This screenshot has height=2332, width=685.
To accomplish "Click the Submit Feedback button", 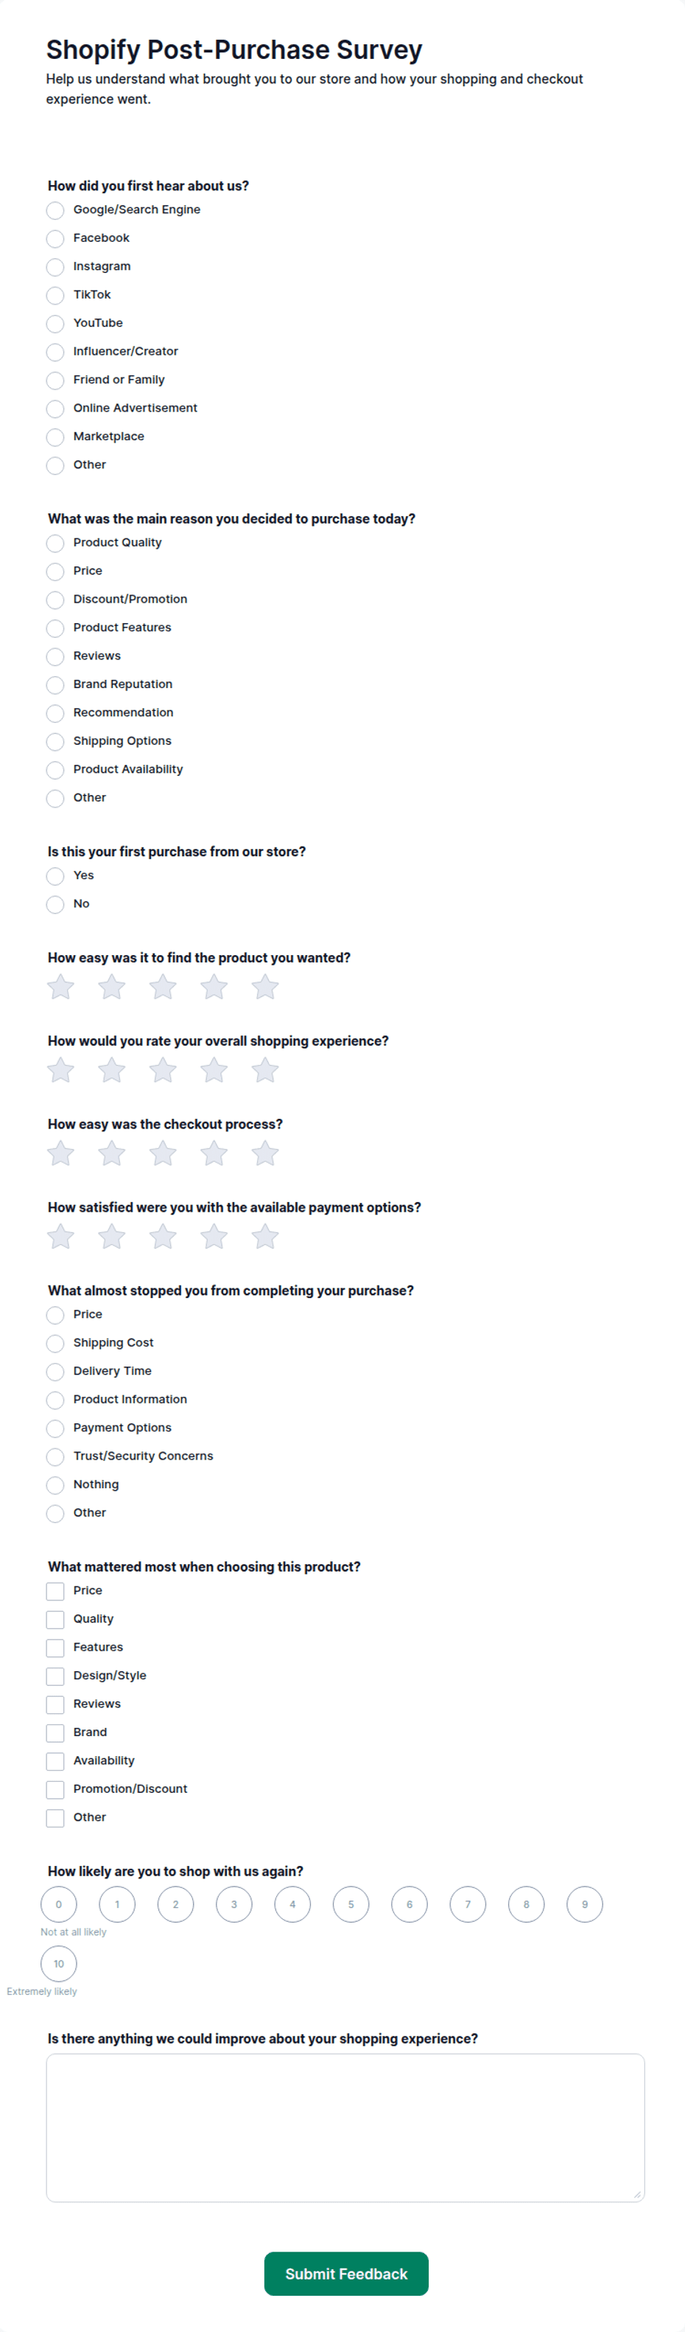I will pyautogui.click(x=346, y=2273).
